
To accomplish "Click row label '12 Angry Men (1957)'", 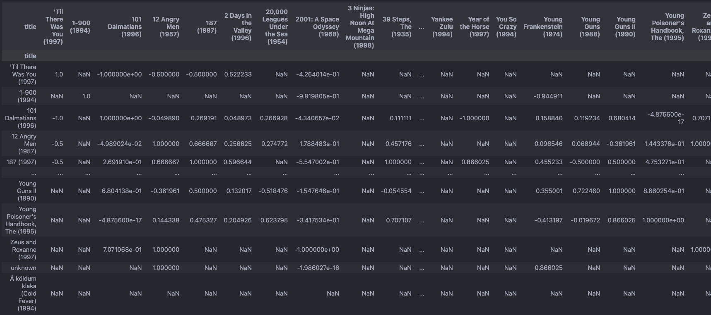I will (x=24, y=144).
